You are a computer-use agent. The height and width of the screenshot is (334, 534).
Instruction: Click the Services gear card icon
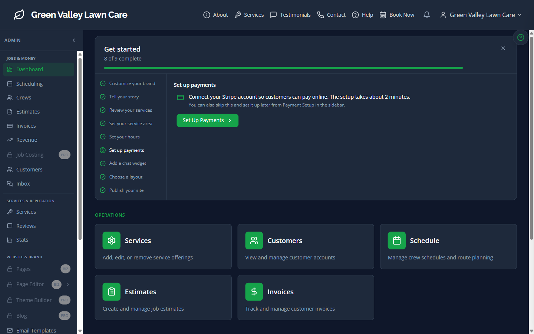(111, 240)
